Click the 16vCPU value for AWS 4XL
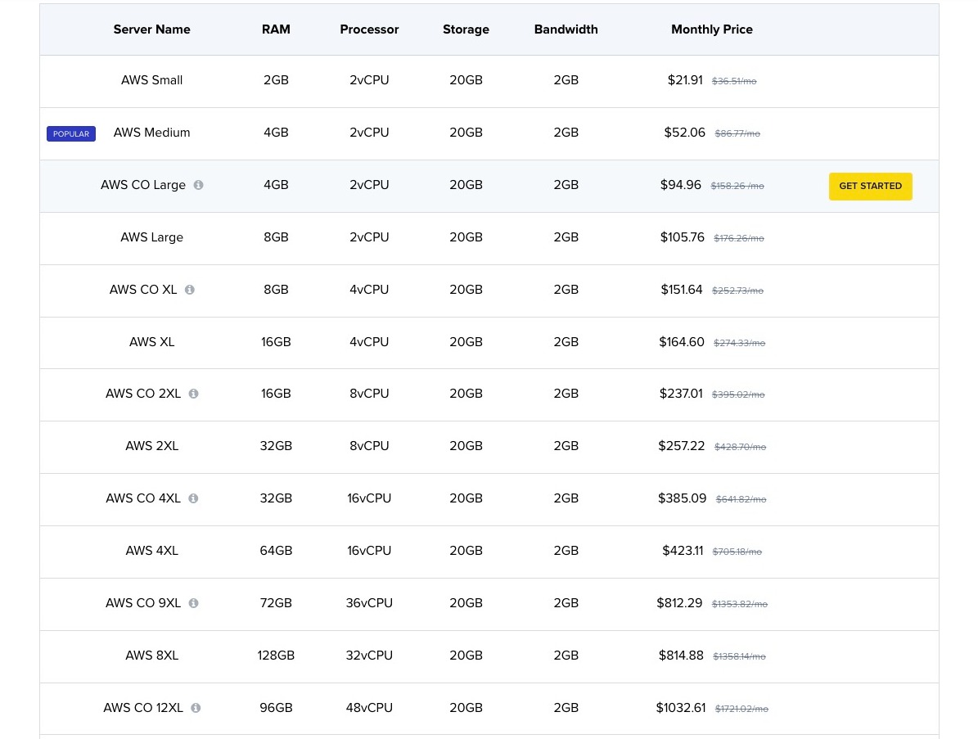 369,552
